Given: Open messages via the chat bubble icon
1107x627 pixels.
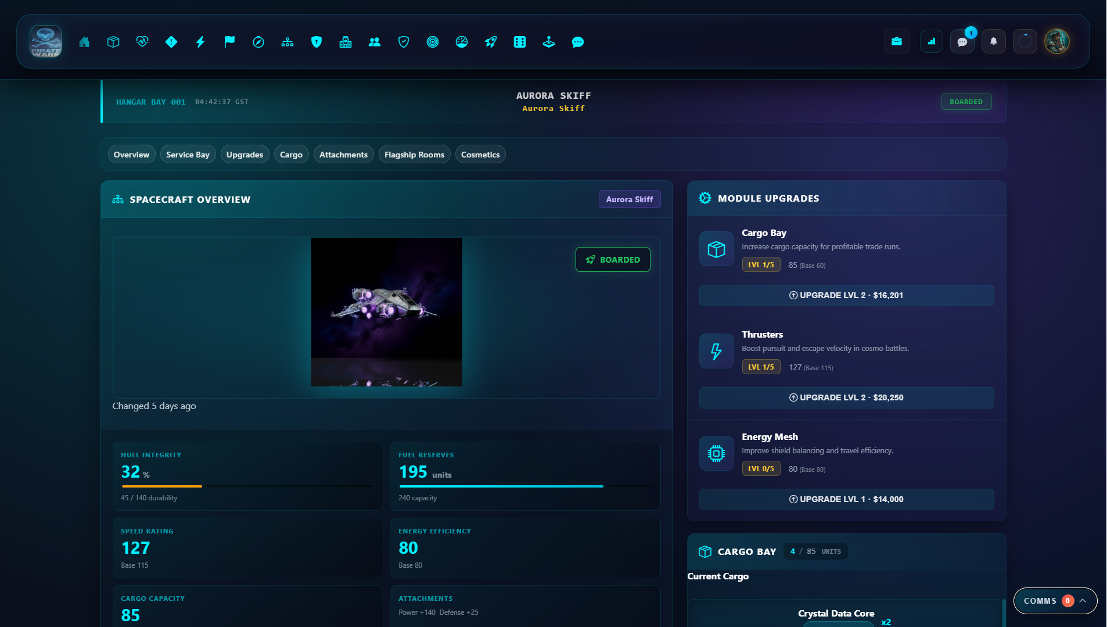Looking at the screenshot, I should pos(961,41).
